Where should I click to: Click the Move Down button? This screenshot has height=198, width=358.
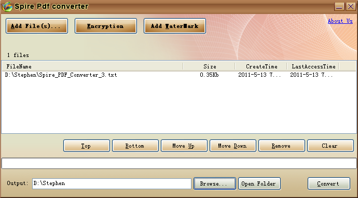click(x=233, y=146)
